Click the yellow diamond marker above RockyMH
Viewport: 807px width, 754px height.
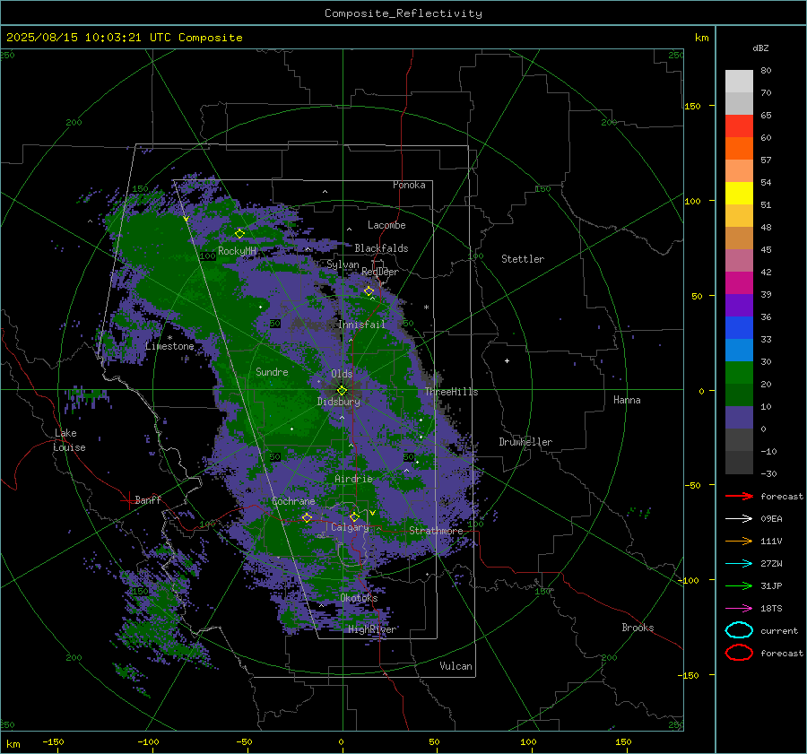(x=239, y=234)
